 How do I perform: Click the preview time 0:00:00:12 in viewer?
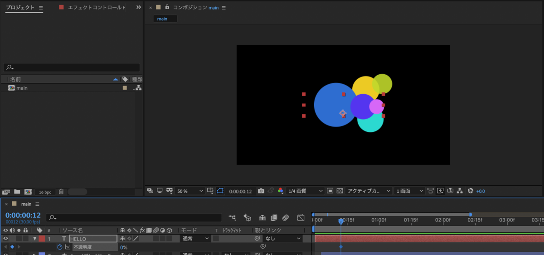[240, 191]
